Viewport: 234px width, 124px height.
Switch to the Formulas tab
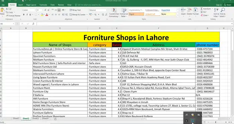[43, 5]
